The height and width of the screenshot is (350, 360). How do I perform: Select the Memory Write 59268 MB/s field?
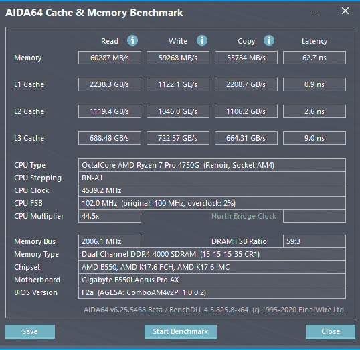tap(178, 58)
